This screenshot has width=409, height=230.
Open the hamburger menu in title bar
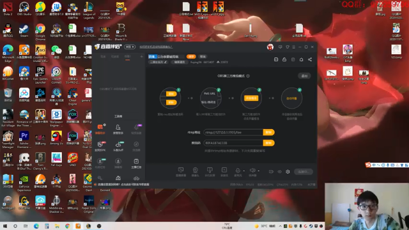pyautogui.click(x=294, y=47)
